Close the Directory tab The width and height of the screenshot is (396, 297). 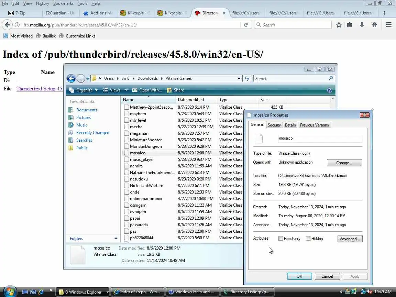224,13
